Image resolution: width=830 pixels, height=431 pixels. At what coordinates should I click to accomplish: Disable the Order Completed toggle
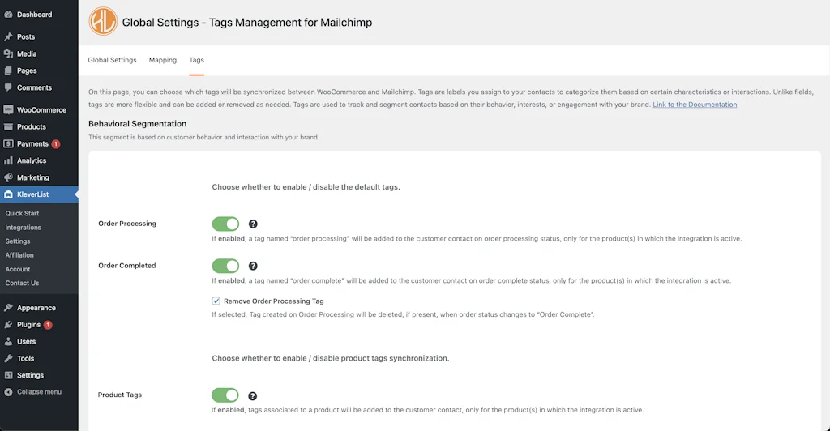tap(226, 266)
